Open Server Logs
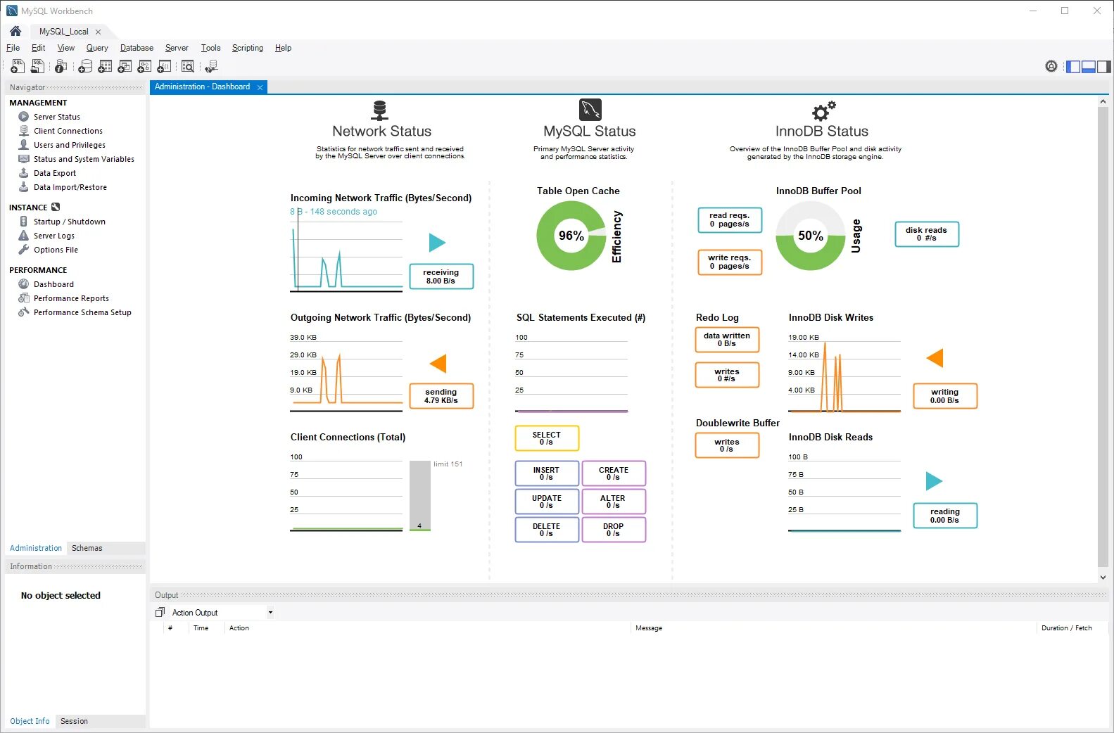The height and width of the screenshot is (733, 1114). pos(53,236)
